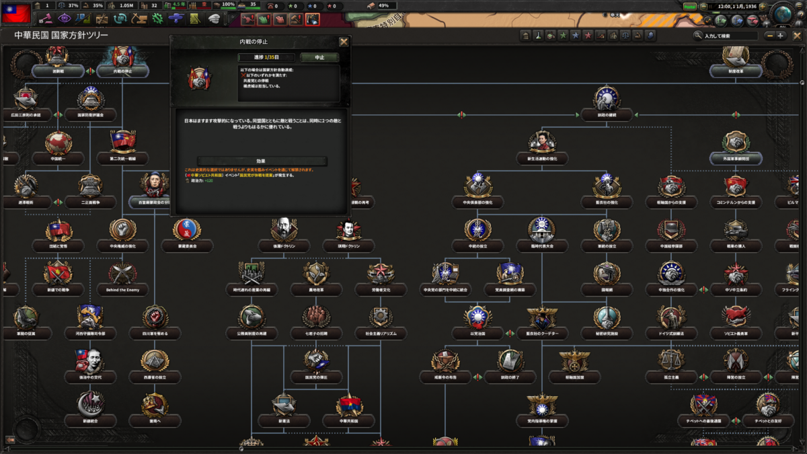The image size is (807, 454).
Task: Decrease game speed with minus button
Action: point(703,6)
